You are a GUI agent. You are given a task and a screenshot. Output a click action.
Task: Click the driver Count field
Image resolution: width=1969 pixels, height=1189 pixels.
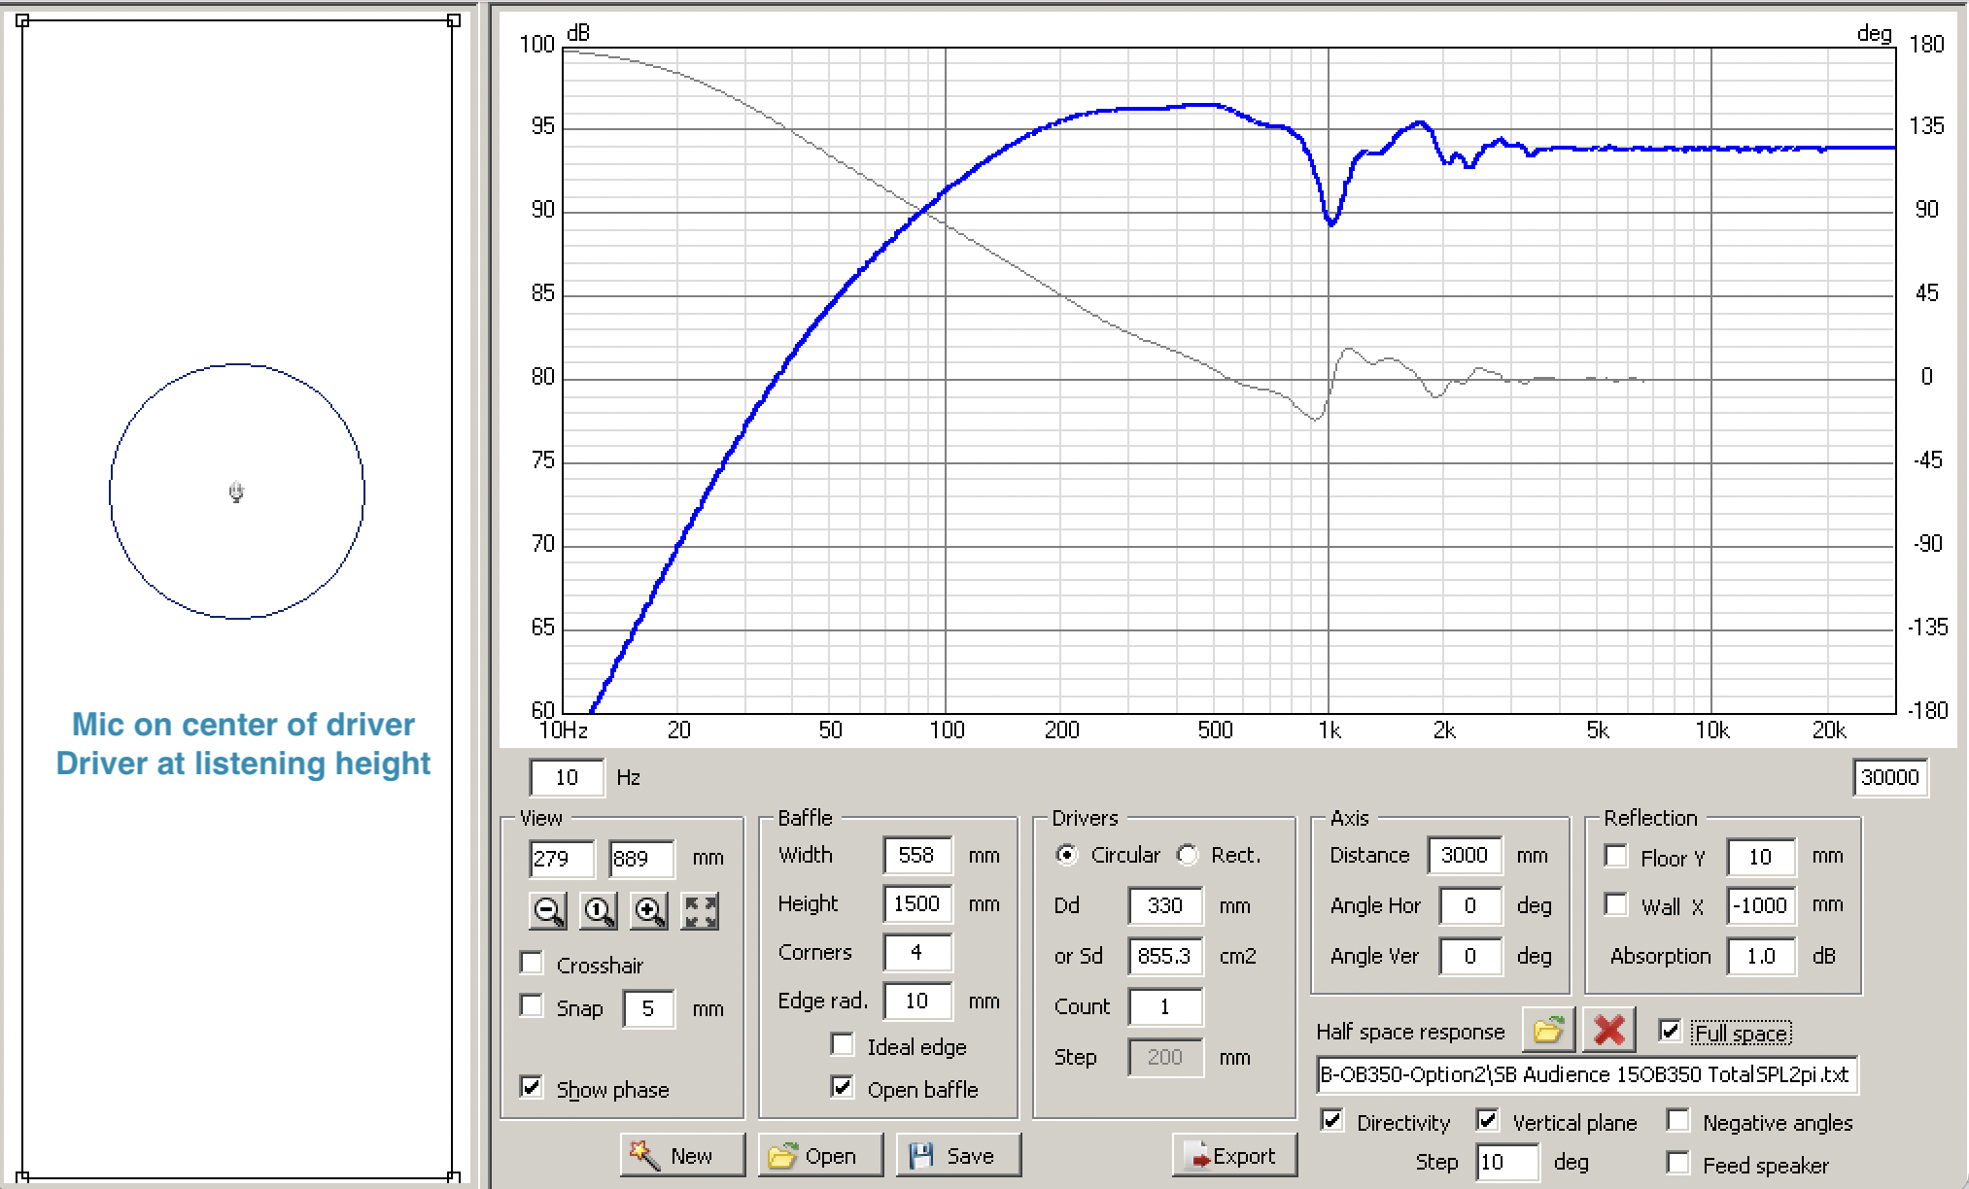1165,1006
